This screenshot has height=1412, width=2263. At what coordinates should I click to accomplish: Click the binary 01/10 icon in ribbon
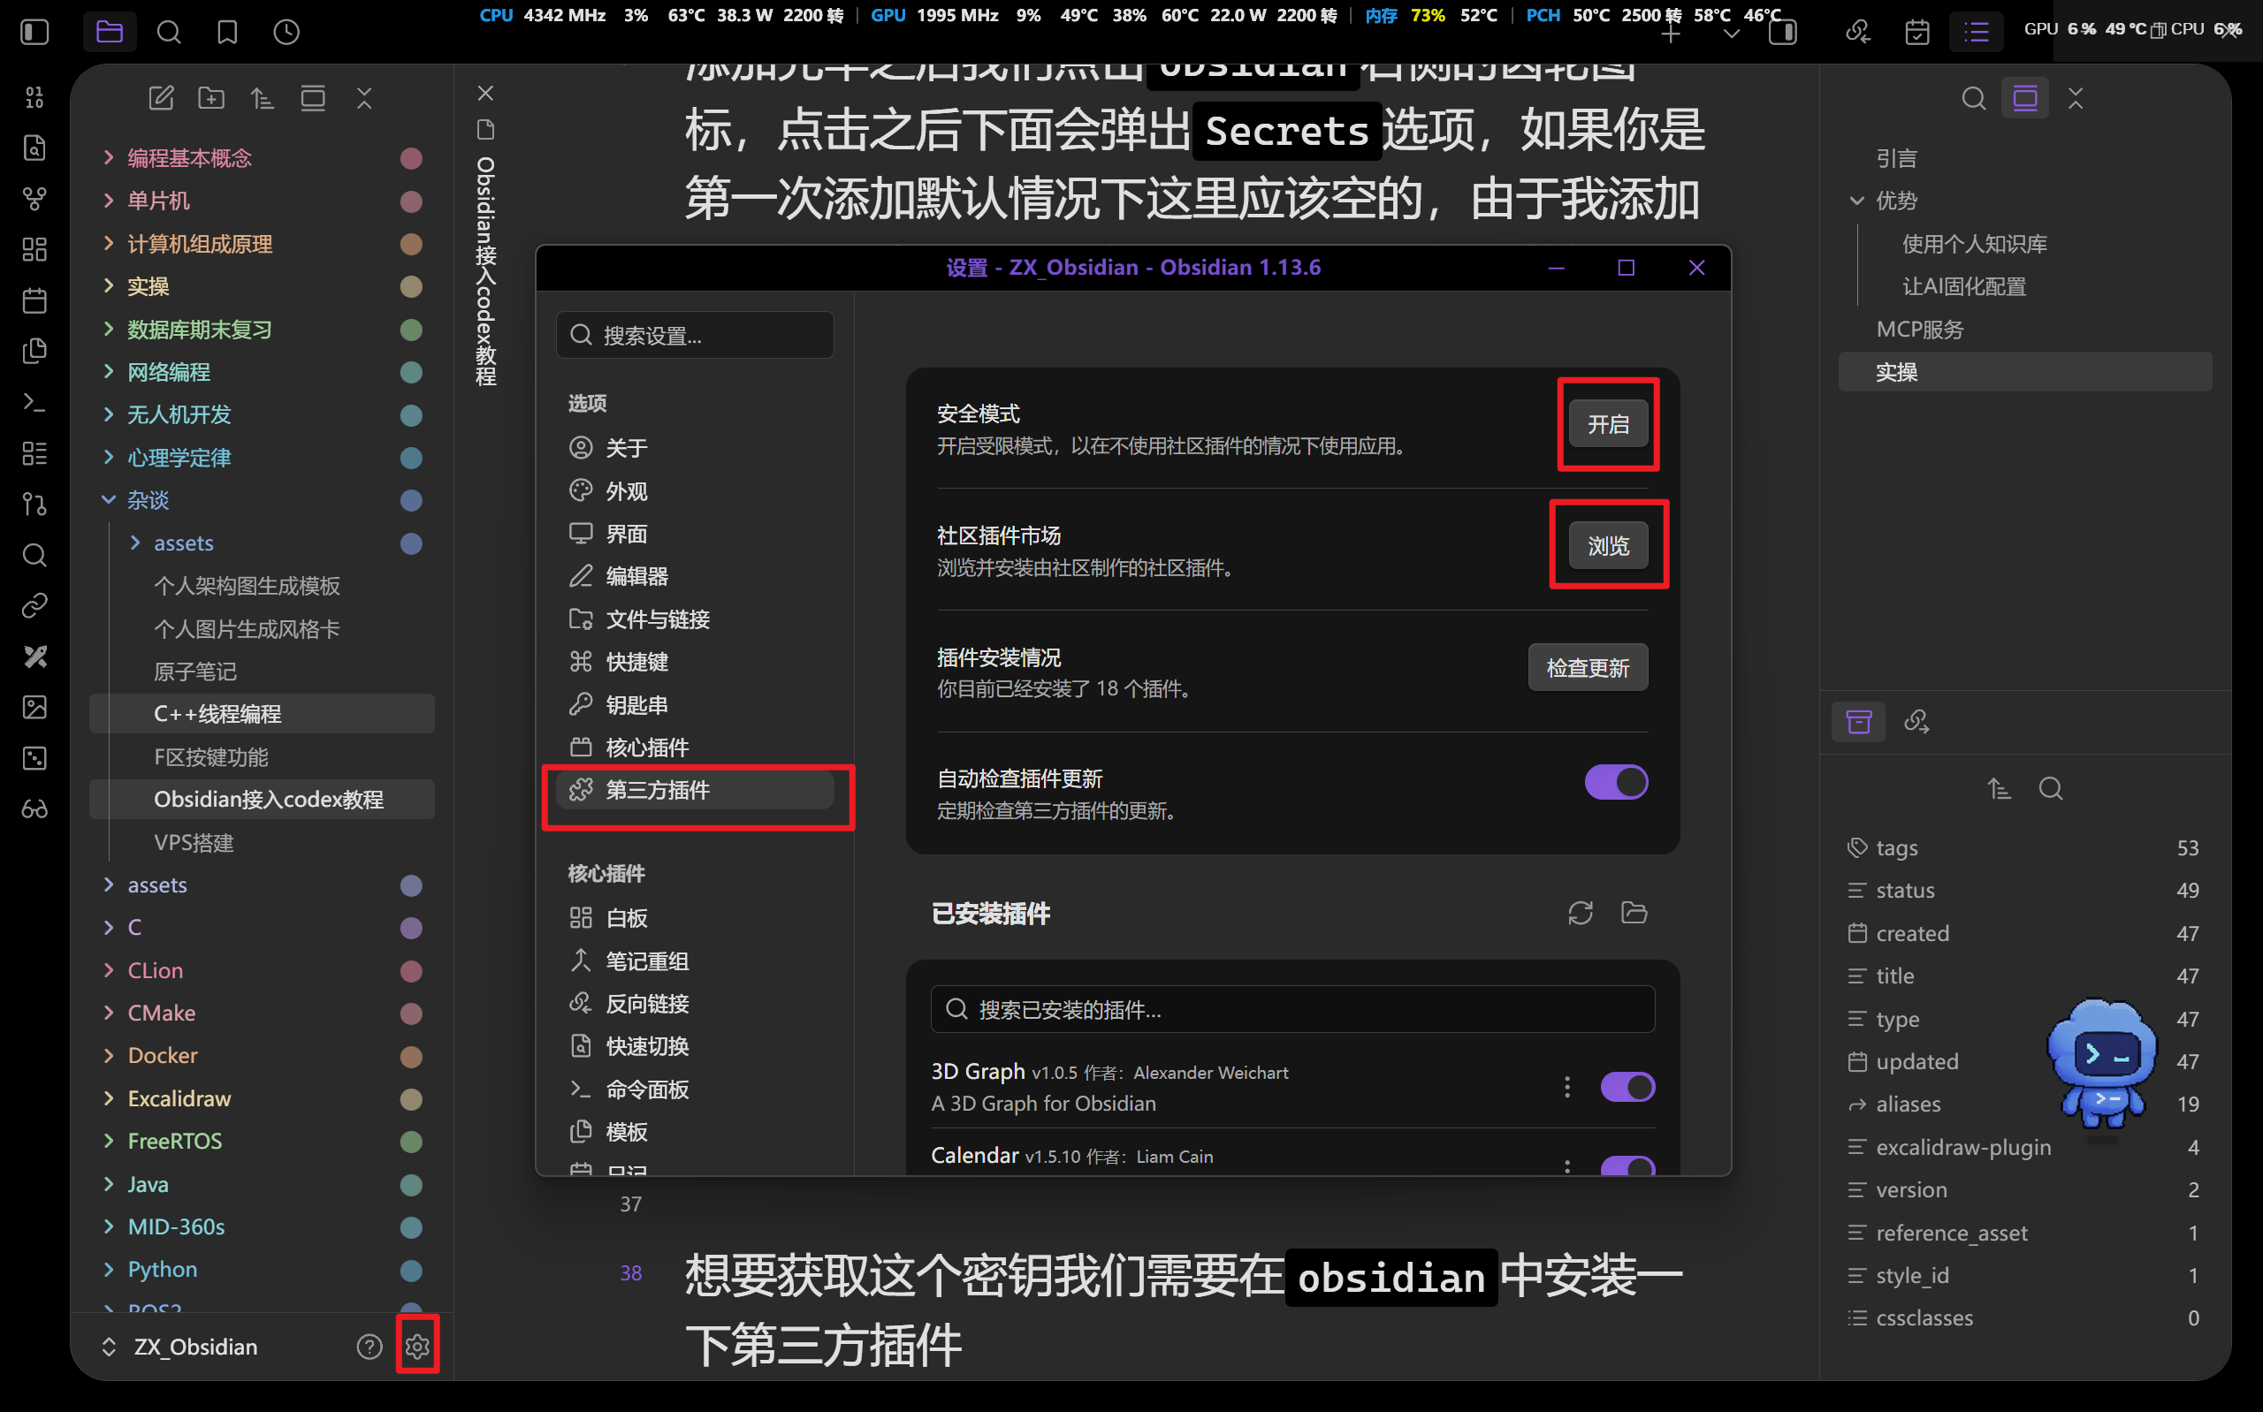pos(34,97)
